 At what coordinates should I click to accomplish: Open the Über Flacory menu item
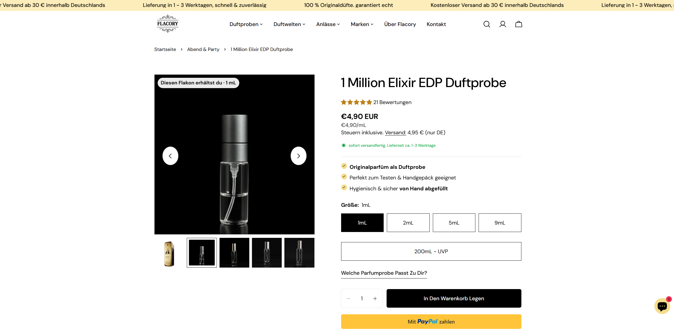click(x=400, y=24)
